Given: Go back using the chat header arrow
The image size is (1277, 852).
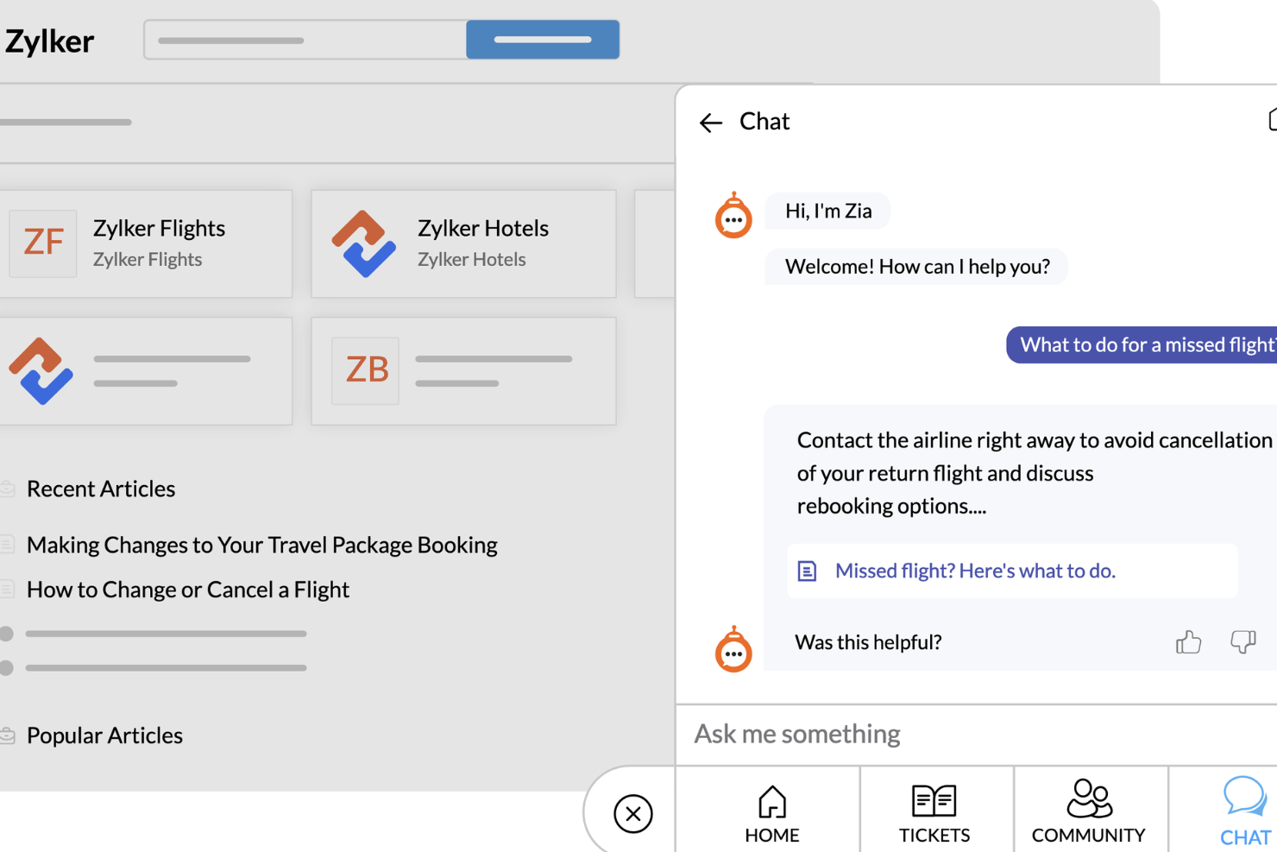Looking at the screenshot, I should tap(710, 123).
